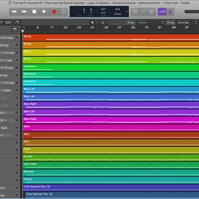
Task: Click the Rewind transport button
Action: point(14,11)
